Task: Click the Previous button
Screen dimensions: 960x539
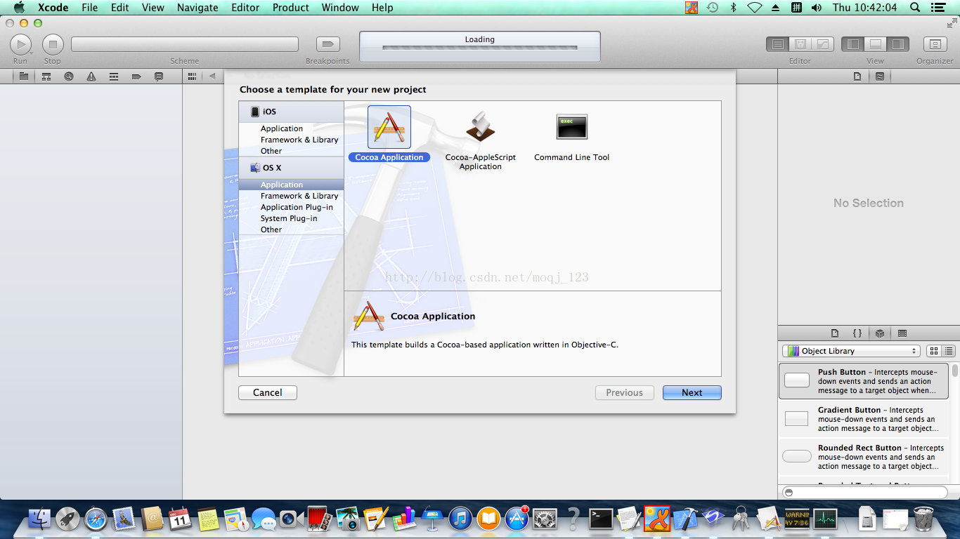Action: (x=625, y=392)
